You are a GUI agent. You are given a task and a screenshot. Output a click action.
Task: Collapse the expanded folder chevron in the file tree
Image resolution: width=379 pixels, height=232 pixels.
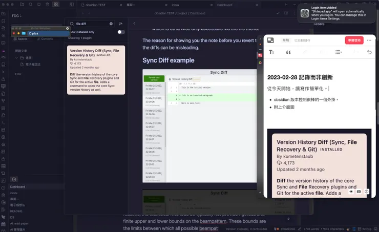tap(16, 58)
